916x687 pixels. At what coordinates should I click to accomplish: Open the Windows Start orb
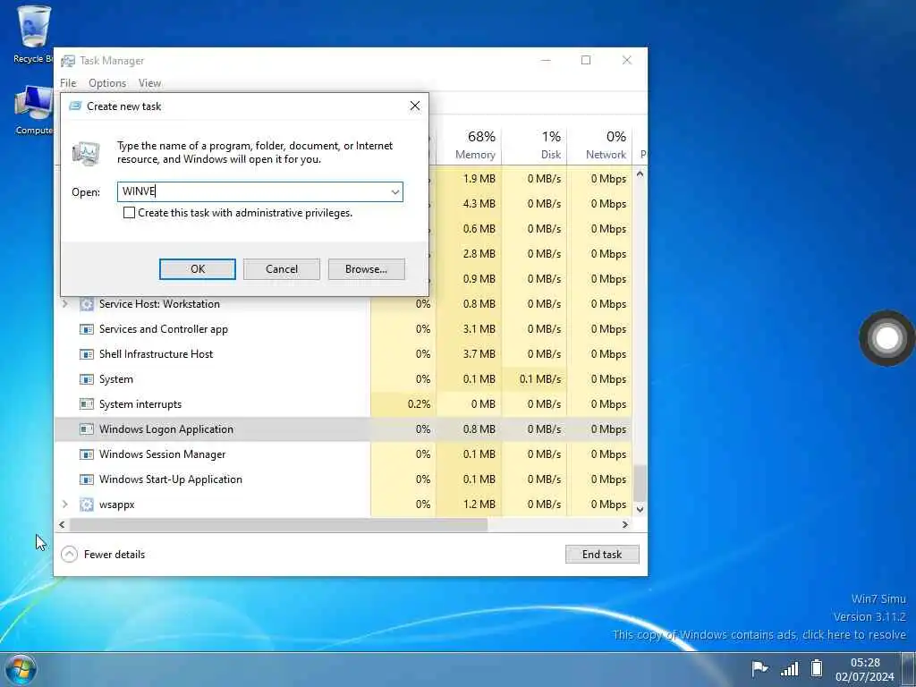click(21, 669)
